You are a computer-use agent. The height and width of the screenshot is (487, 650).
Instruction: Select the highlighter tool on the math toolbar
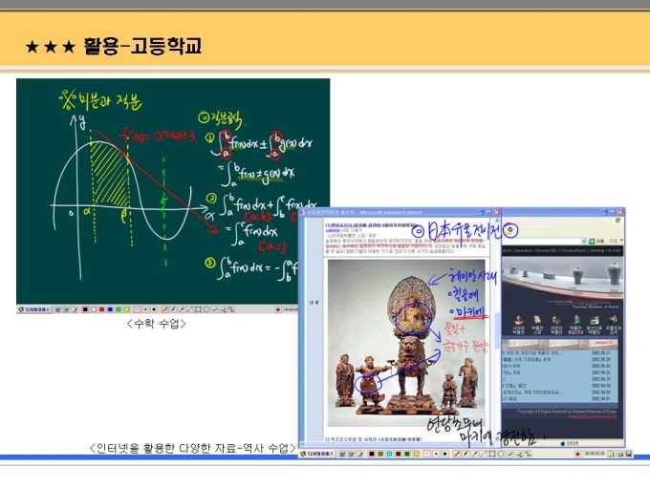click(182, 309)
